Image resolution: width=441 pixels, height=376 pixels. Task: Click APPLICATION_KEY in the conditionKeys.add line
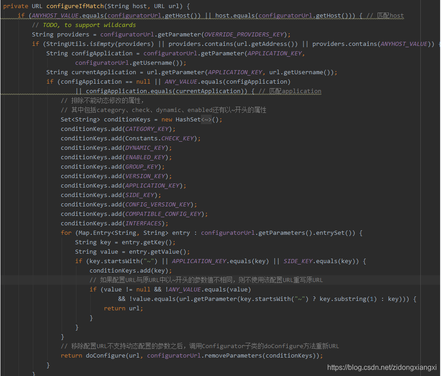pyautogui.click(x=152, y=186)
